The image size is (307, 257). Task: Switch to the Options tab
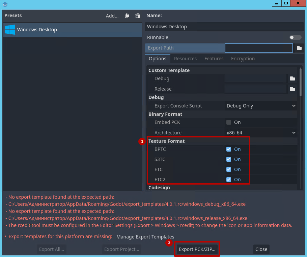pos(158,59)
